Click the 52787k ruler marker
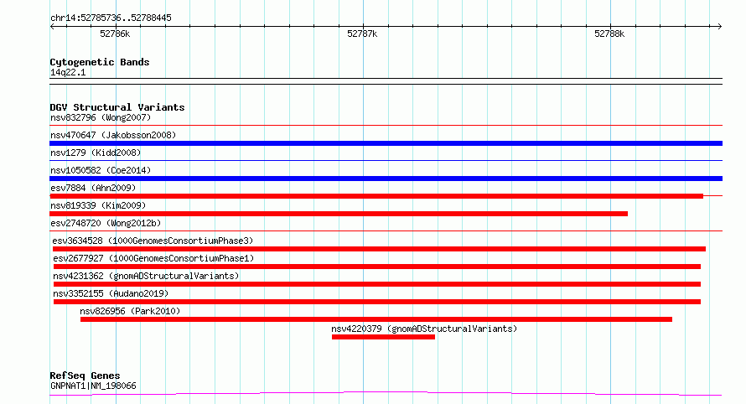This screenshot has height=404, width=746. click(362, 34)
